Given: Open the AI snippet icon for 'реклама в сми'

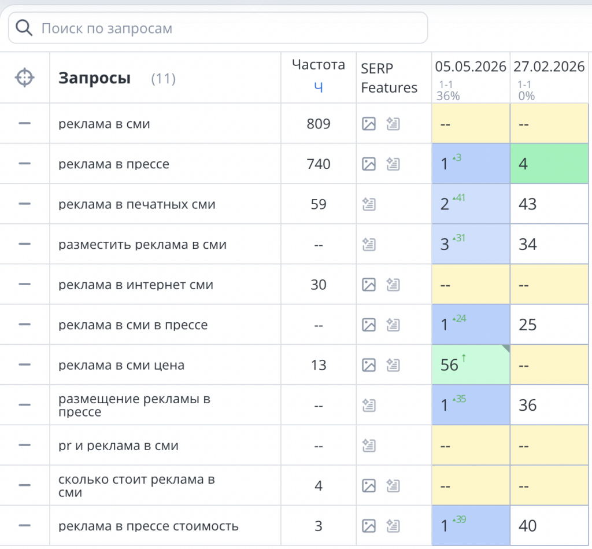Looking at the screenshot, I should [x=393, y=124].
